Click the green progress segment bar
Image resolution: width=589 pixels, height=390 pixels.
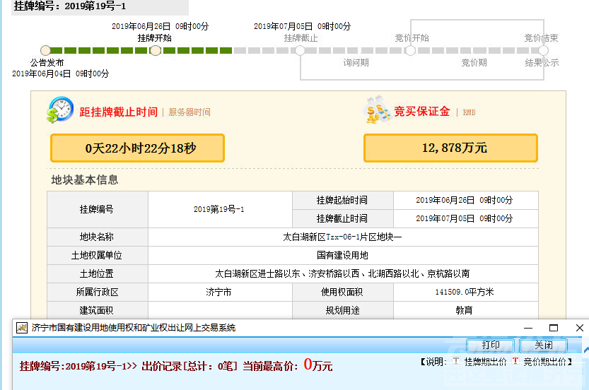[141, 50]
